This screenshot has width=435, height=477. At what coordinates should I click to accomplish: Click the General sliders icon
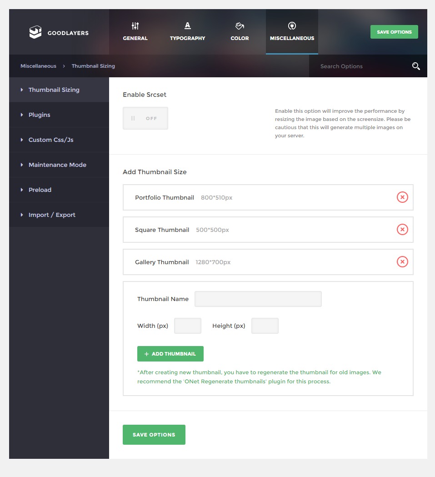[x=135, y=26]
